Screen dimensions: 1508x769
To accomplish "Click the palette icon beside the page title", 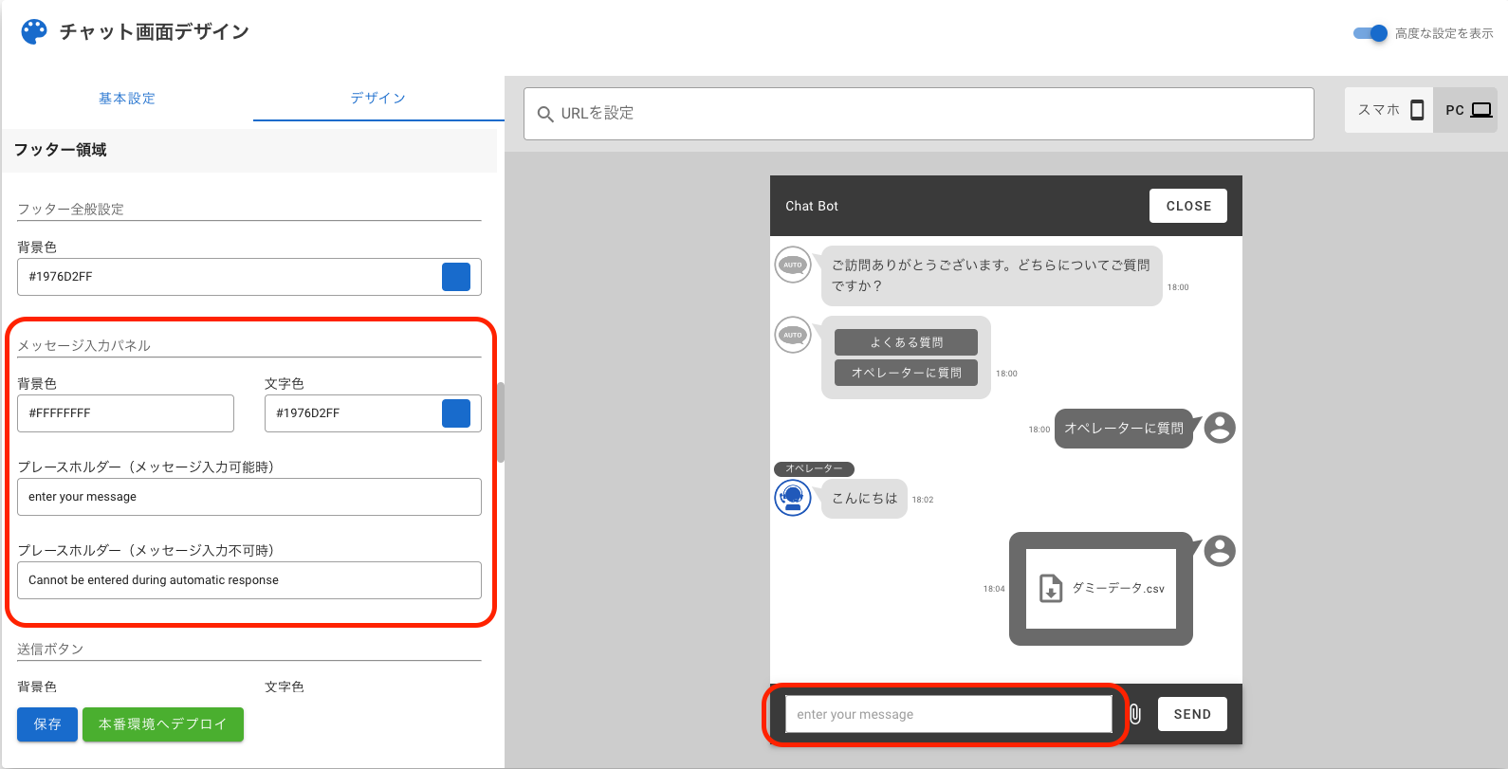I will 34,32.
